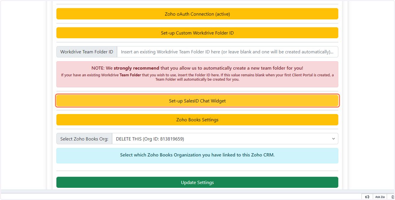
Task: Open the Select Zoho Books Org dropdown
Action: (x=225, y=139)
